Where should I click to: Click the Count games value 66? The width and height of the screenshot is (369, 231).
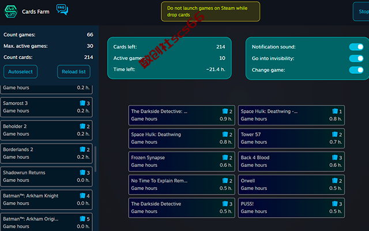[x=90, y=35]
